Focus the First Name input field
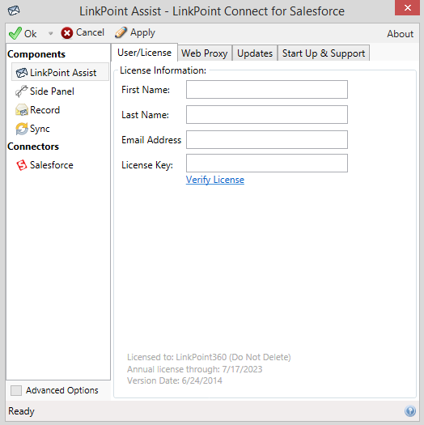The image size is (424, 425). click(x=267, y=89)
